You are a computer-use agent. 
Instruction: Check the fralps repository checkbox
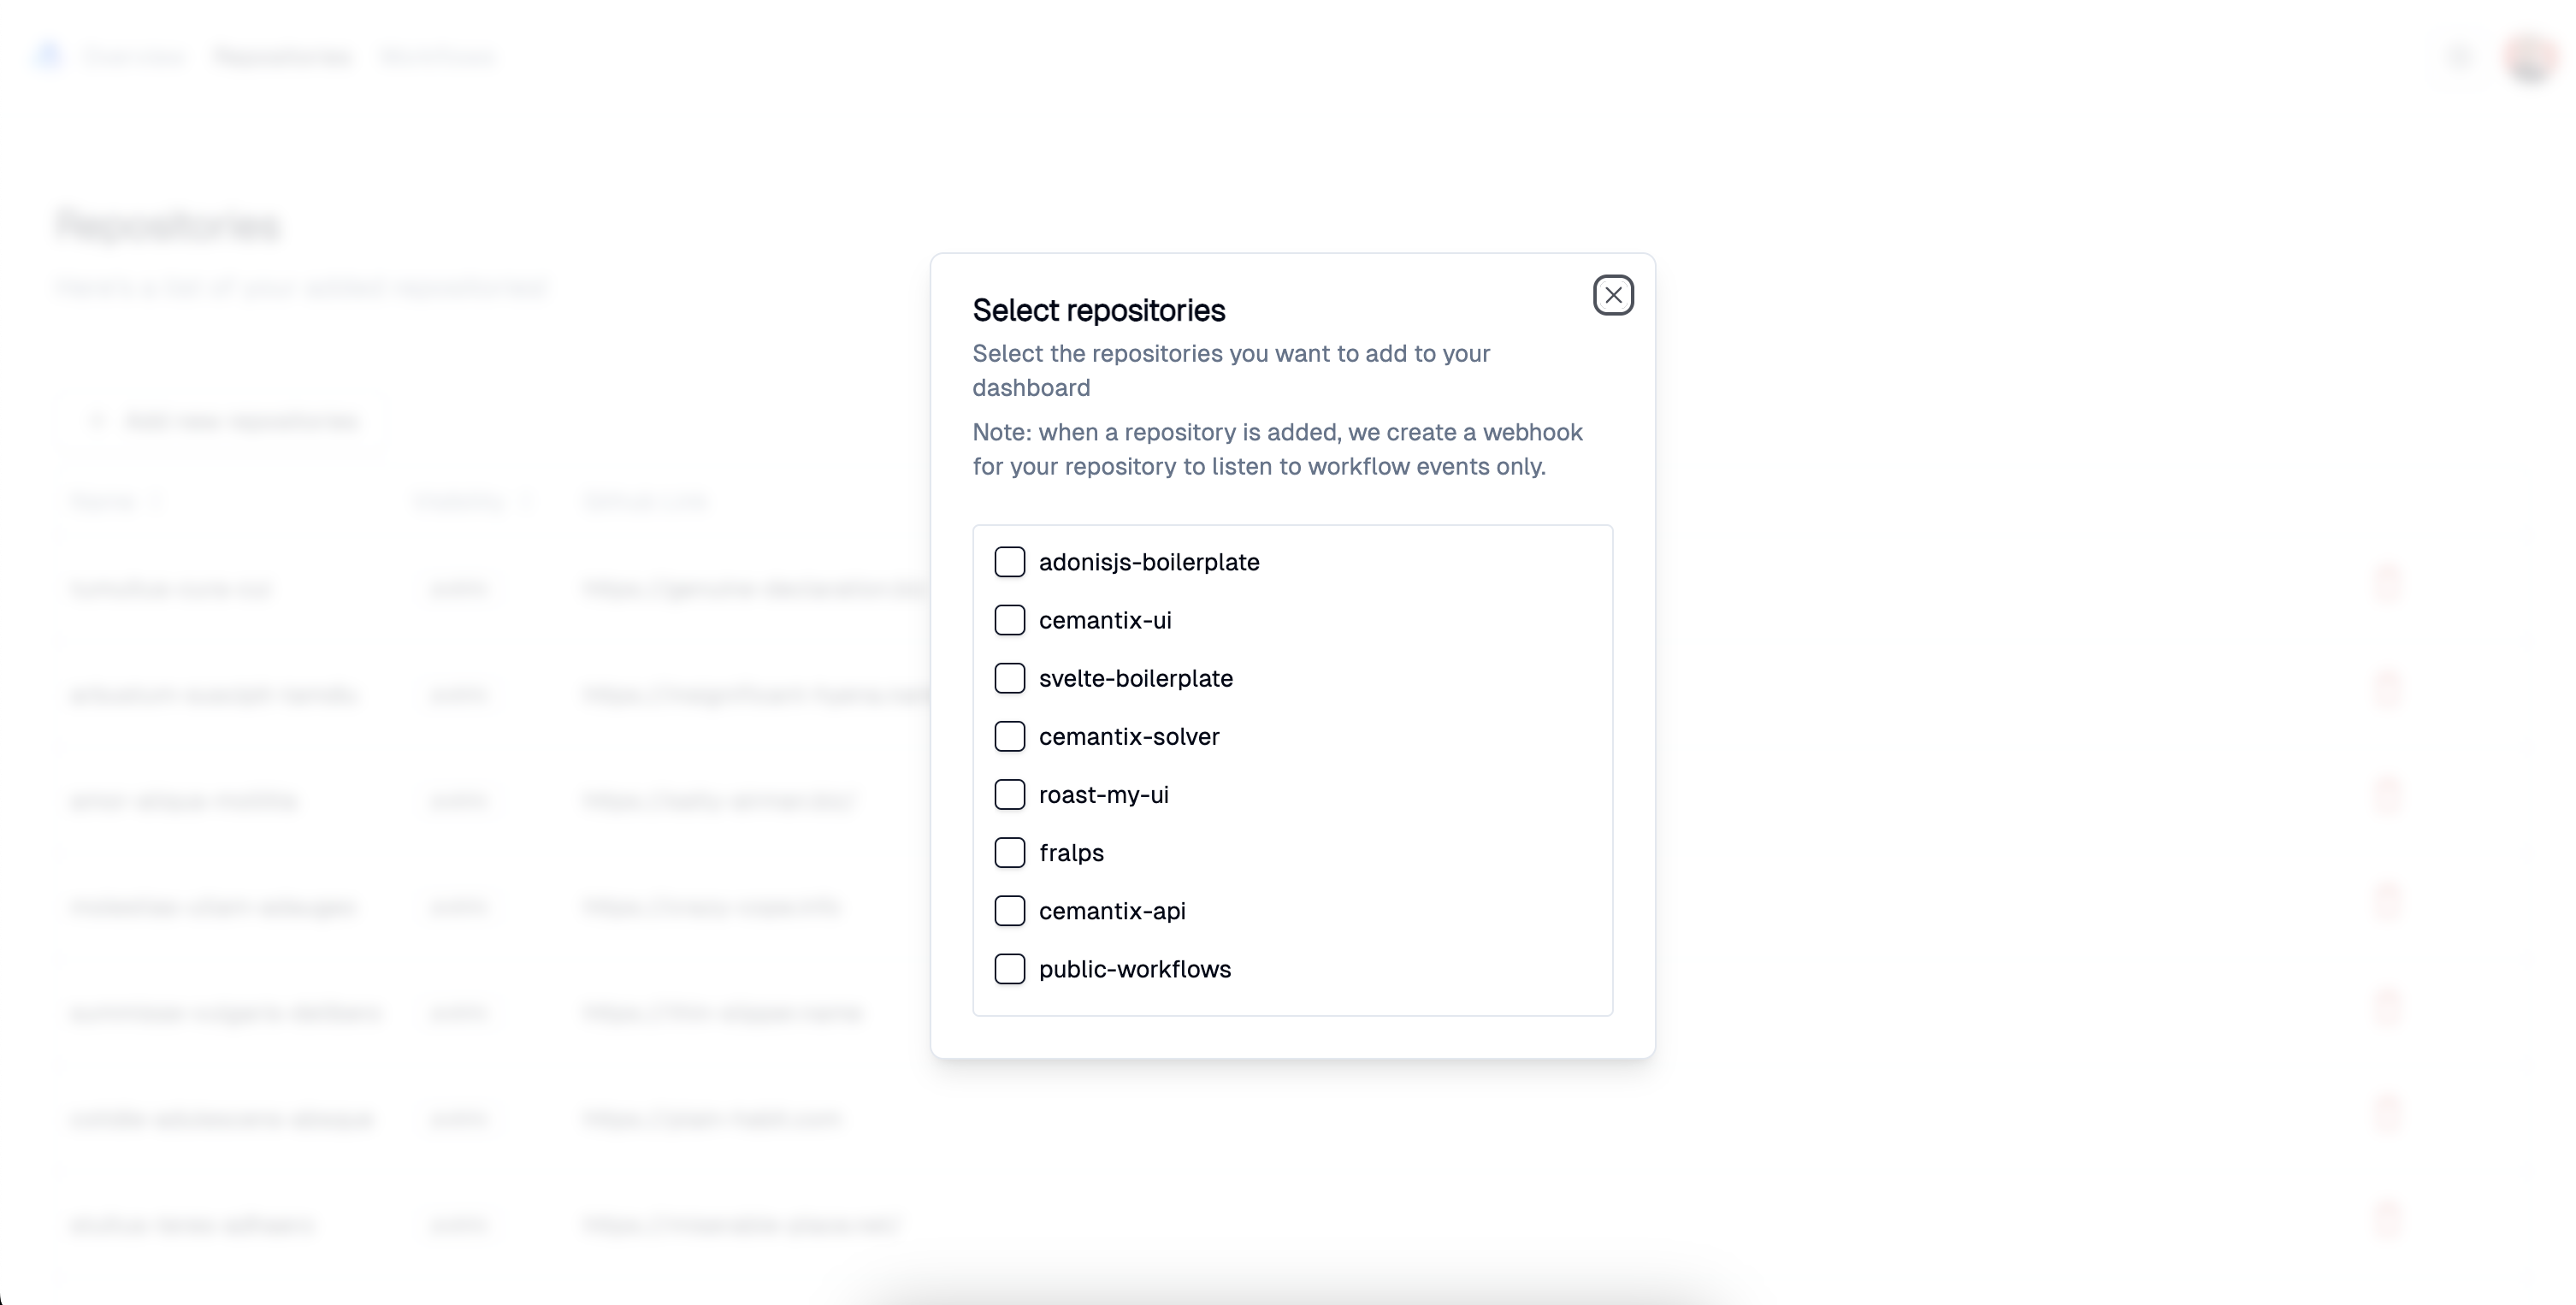pyautogui.click(x=1010, y=852)
